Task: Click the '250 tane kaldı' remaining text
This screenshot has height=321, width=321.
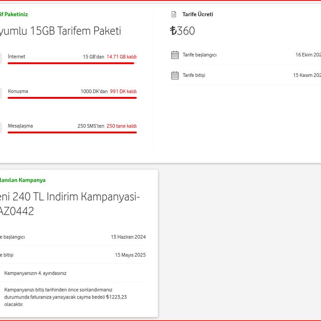Action: (122, 126)
